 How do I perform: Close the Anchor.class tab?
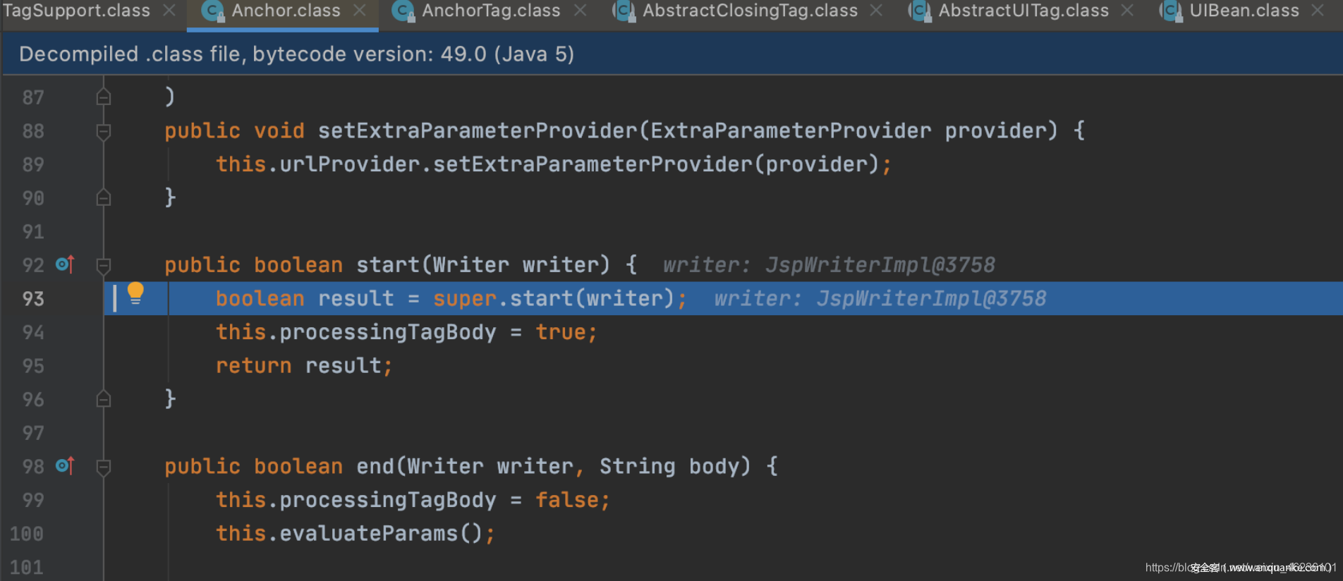pos(360,11)
